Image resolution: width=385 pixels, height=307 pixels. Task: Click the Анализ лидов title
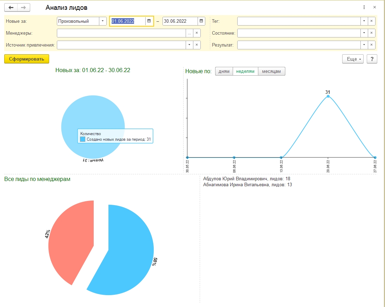coord(66,8)
